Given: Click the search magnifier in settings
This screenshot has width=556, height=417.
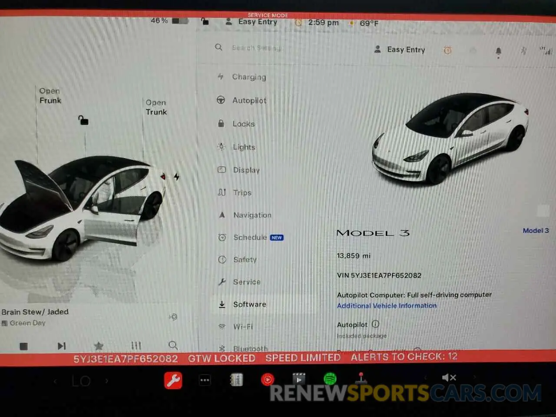Looking at the screenshot, I should click(x=218, y=47).
